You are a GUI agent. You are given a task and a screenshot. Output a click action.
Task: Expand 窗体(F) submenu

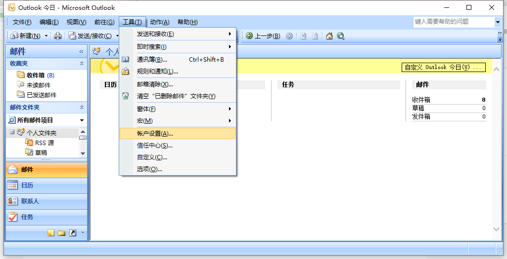[178, 109]
